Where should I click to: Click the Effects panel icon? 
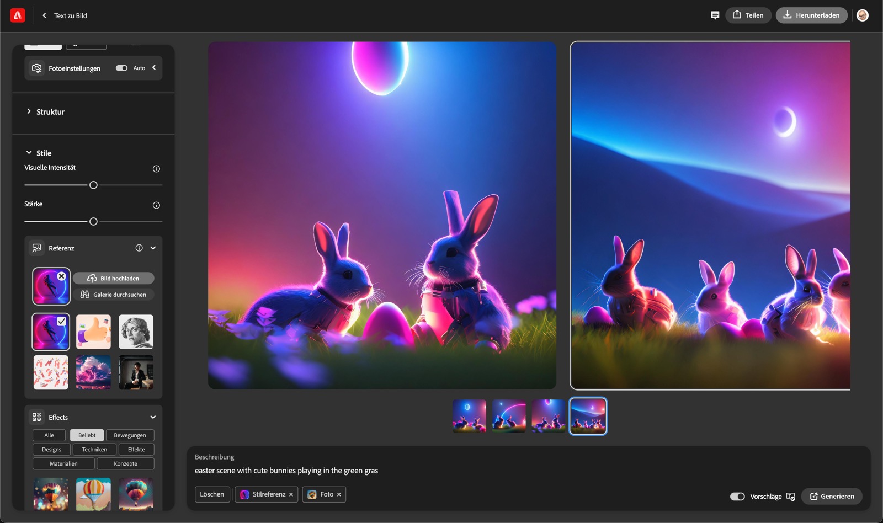pyautogui.click(x=37, y=417)
